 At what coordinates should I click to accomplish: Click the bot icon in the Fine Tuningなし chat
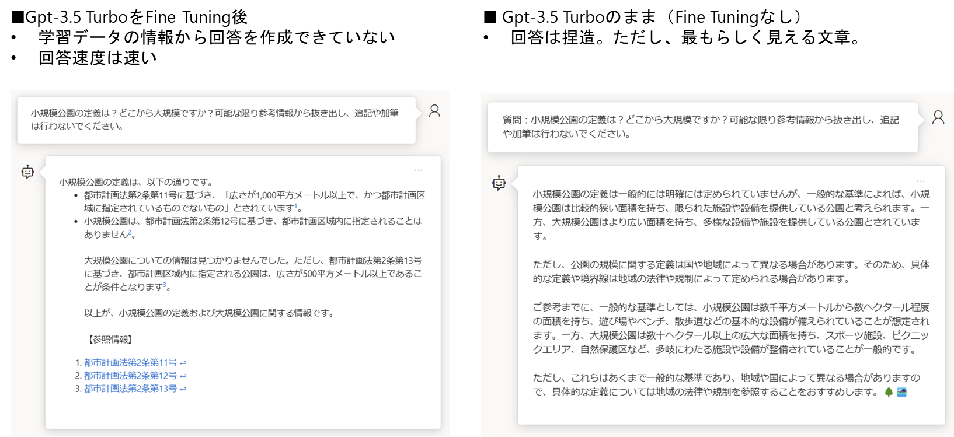499,183
